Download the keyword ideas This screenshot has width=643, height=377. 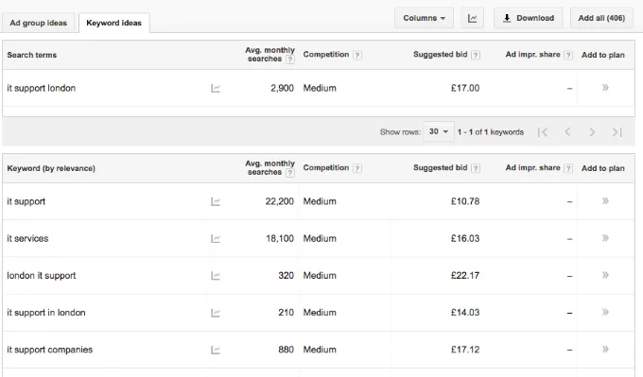[529, 18]
